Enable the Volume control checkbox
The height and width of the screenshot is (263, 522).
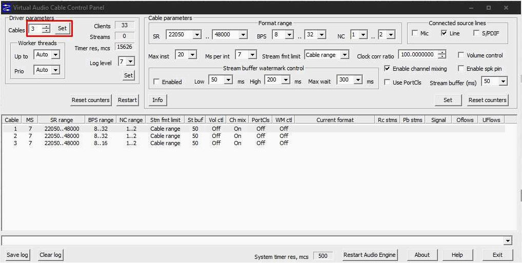[461, 55]
